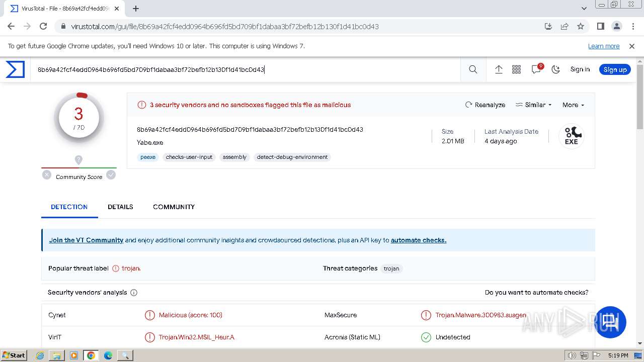Click the VirusTotal logo icon
644x362 pixels.
[x=15, y=69]
